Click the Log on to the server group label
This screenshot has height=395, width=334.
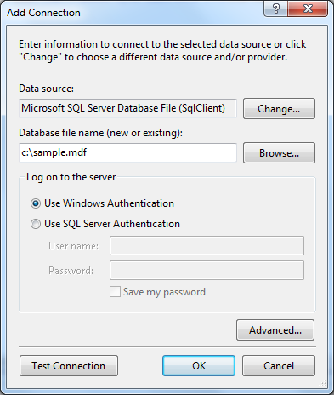coord(71,177)
